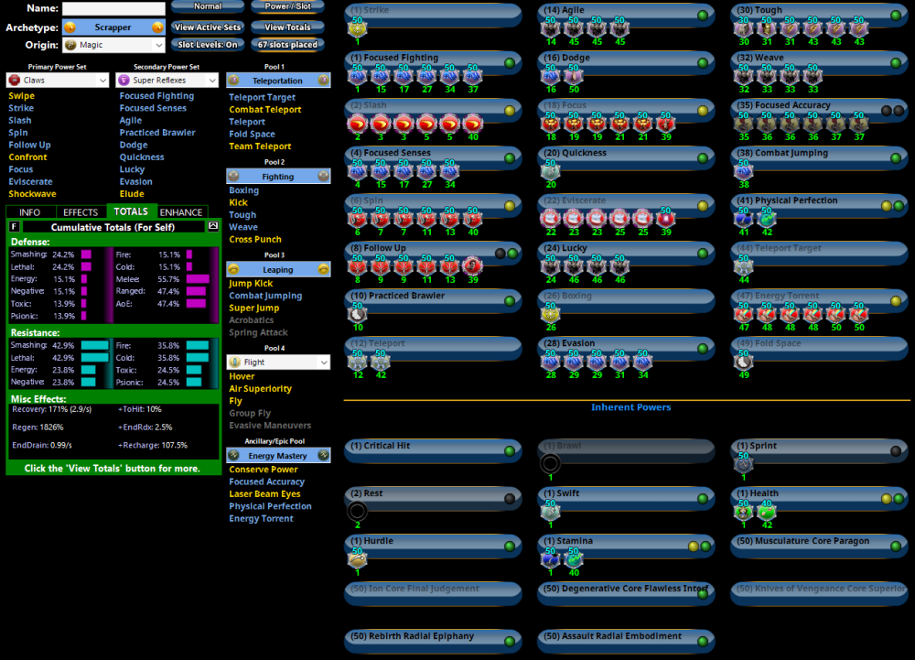
Task: Click the Slot Levels: On button
Action: point(208,45)
